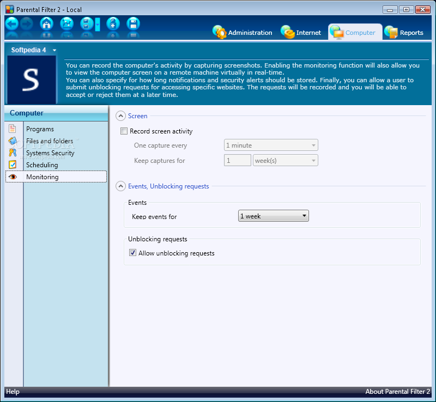
Task: Click the Reports notes icon
Action: (x=391, y=32)
